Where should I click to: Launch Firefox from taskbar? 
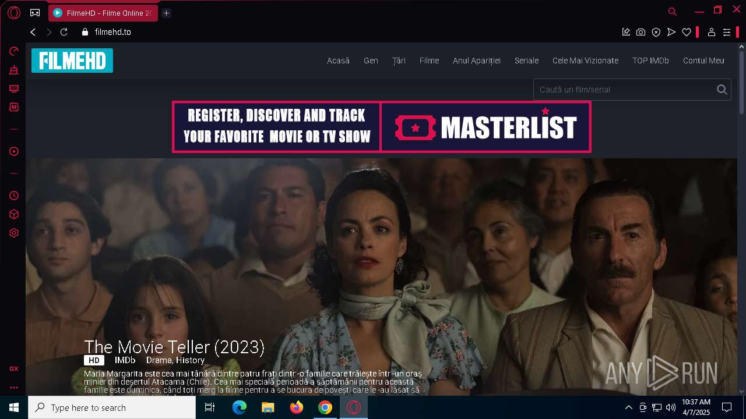(x=297, y=407)
